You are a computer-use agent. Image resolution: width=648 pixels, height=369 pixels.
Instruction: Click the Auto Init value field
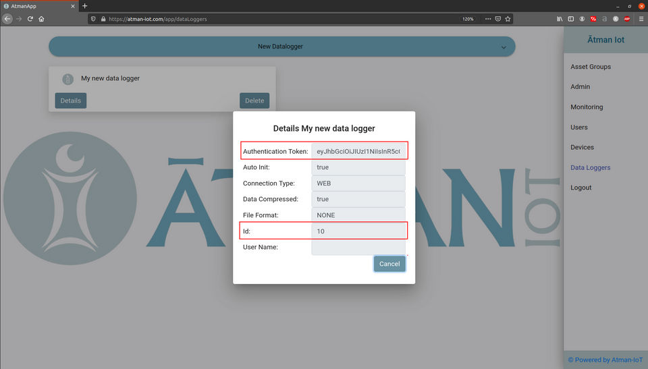point(358,167)
